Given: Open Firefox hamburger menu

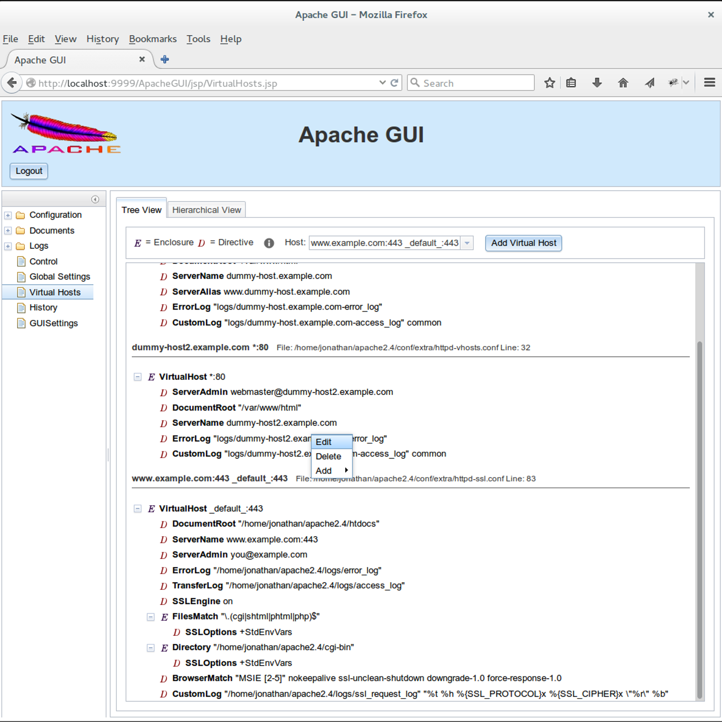Looking at the screenshot, I should pyautogui.click(x=709, y=83).
